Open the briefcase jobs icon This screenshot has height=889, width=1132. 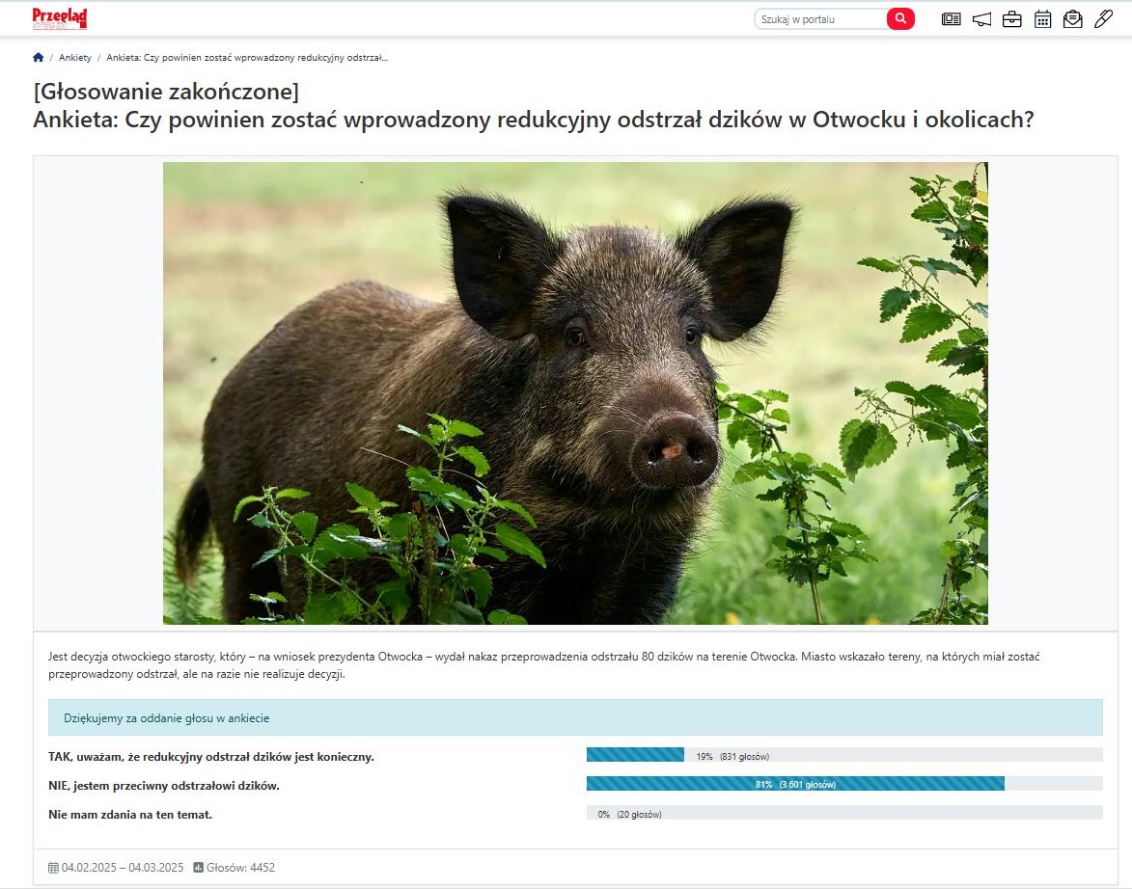coord(1012,19)
